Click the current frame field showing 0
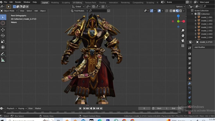 coord(144,108)
